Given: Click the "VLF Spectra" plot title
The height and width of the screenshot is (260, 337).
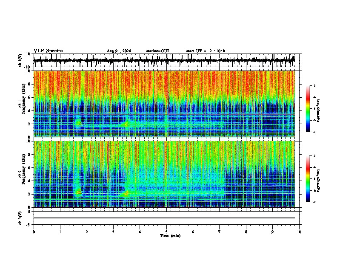Looking at the screenshot, I should pyautogui.click(x=48, y=51).
